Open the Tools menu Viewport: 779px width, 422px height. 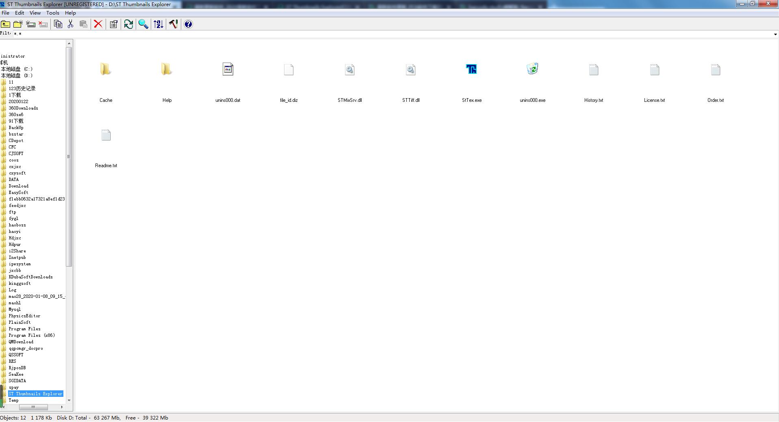(x=53, y=13)
